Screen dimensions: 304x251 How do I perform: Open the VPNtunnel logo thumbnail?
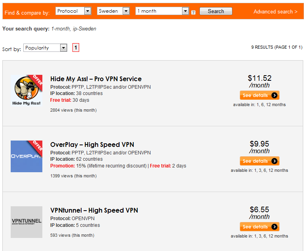[27, 222]
